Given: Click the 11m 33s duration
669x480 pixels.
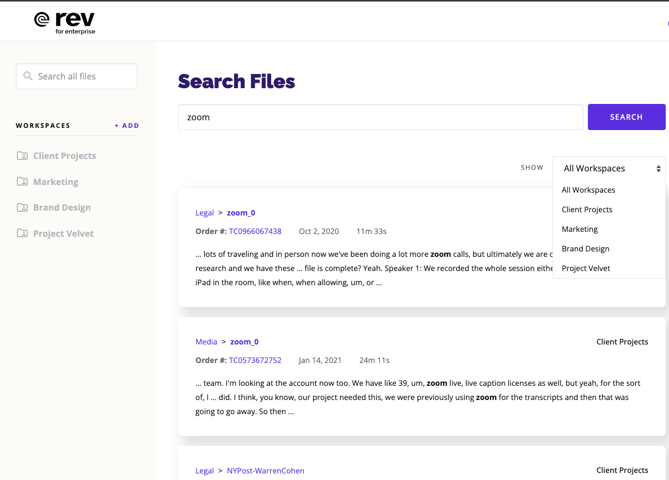Looking at the screenshot, I should [371, 231].
